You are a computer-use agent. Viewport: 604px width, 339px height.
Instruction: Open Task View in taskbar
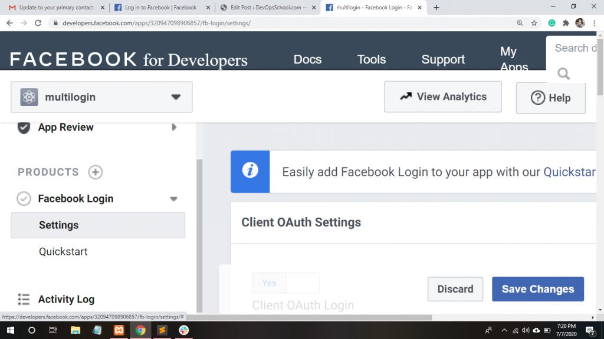pyautogui.click(x=53, y=330)
